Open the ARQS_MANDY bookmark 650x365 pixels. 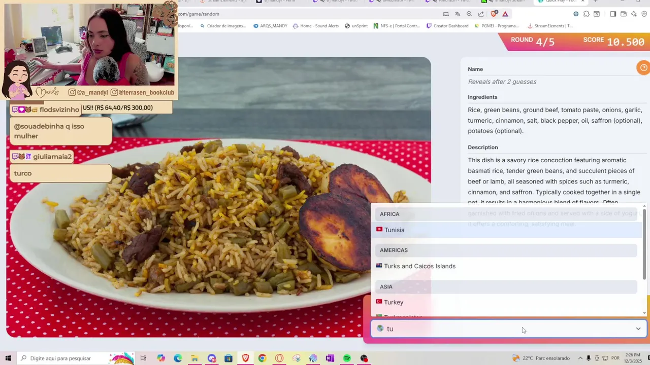point(270,26)
